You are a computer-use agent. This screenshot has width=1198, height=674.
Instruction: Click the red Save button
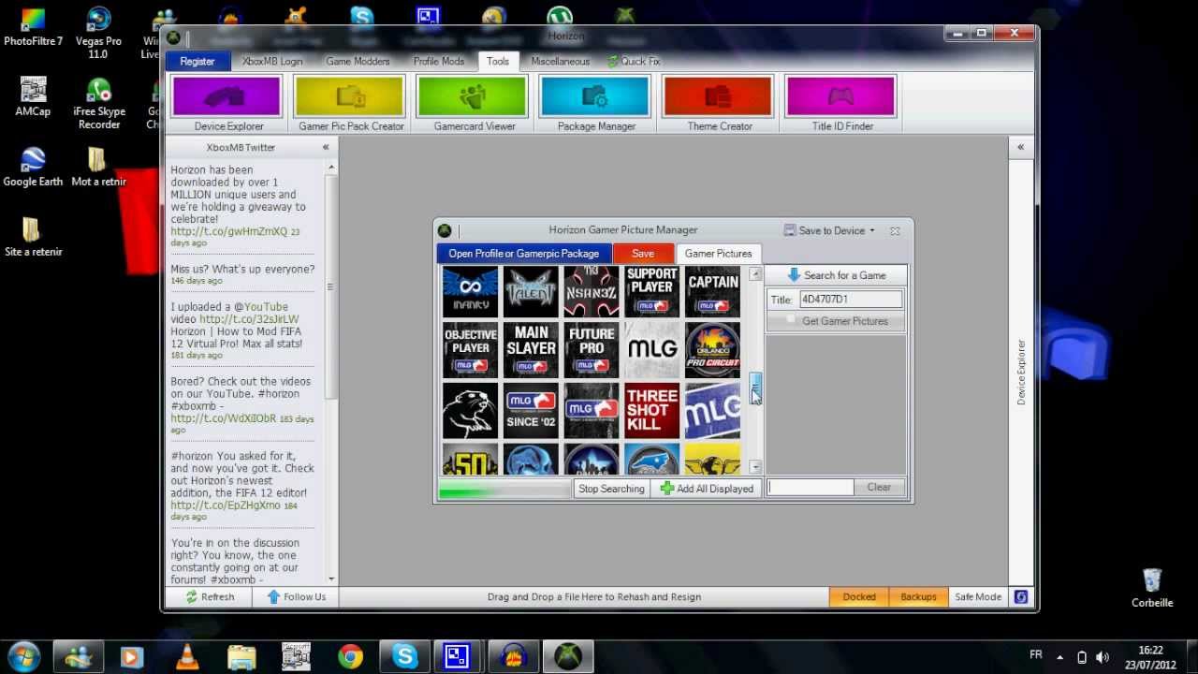643,254
